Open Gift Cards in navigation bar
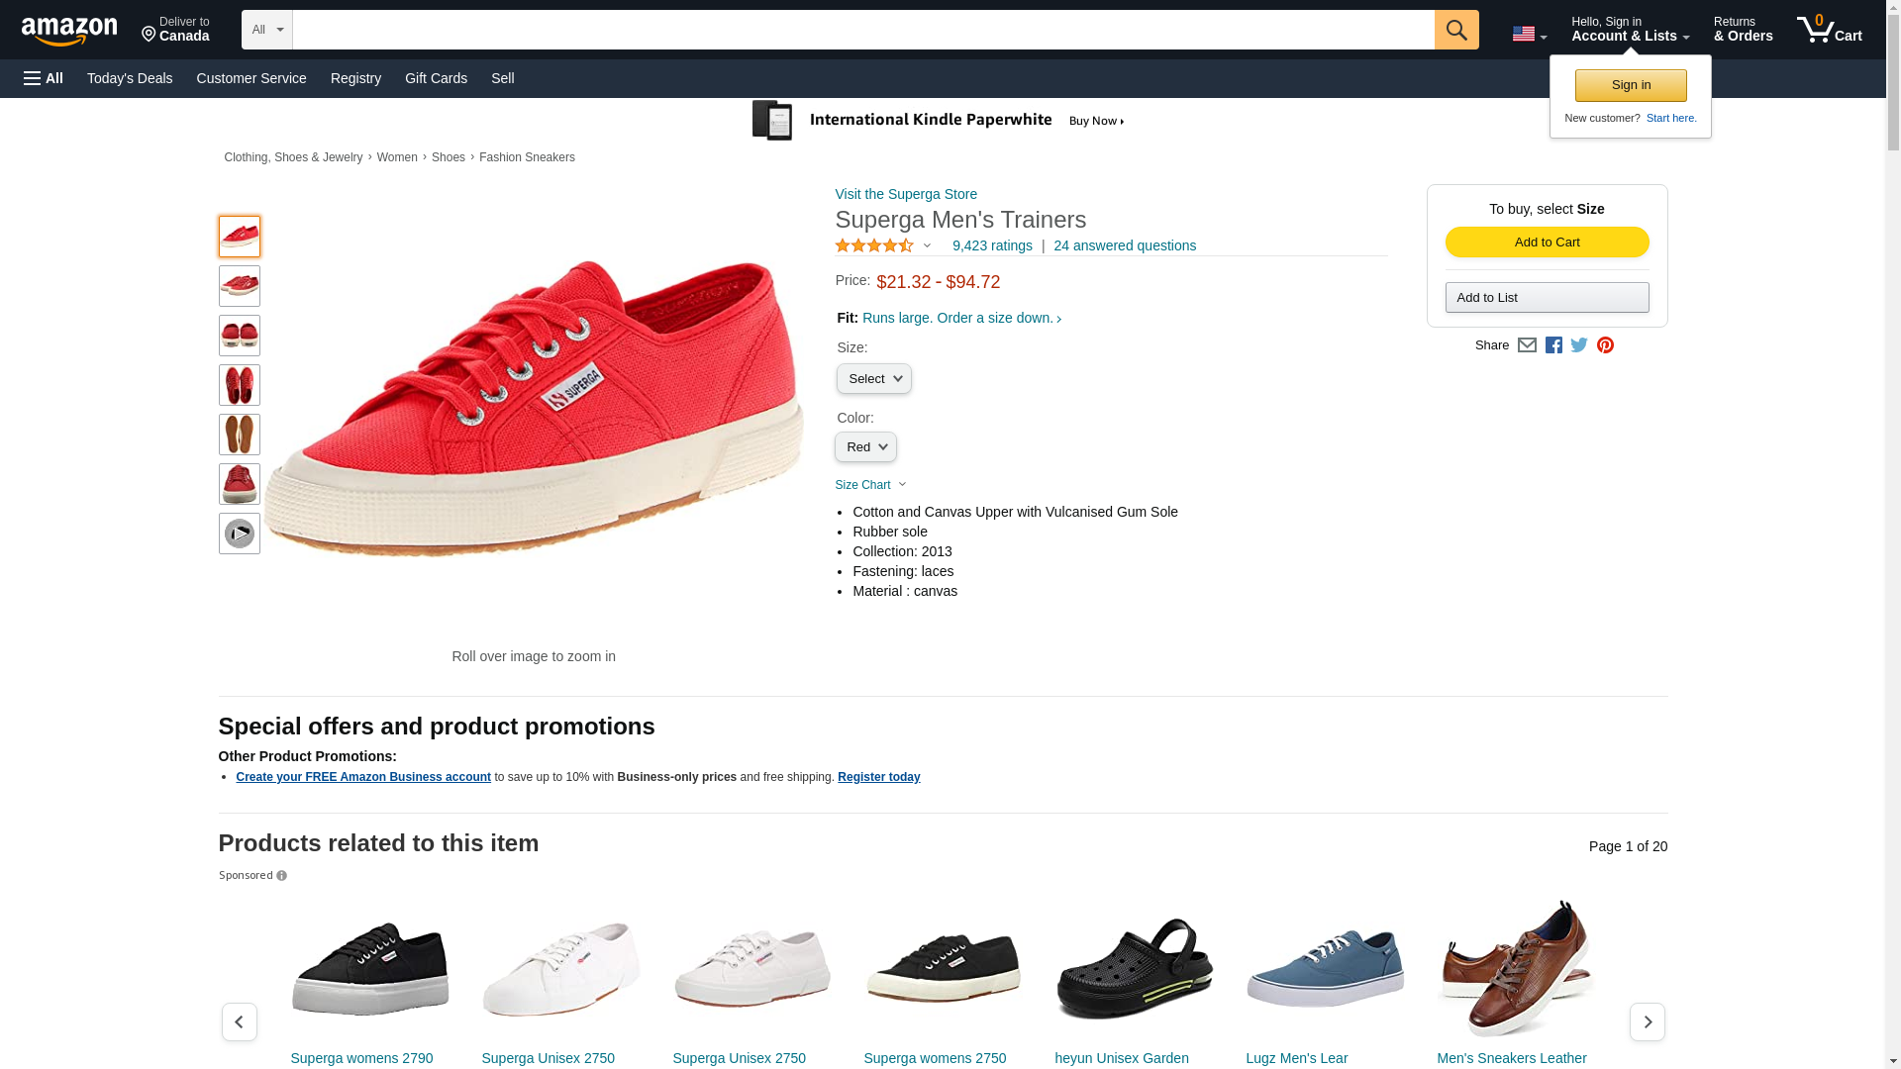 (436, 78)
